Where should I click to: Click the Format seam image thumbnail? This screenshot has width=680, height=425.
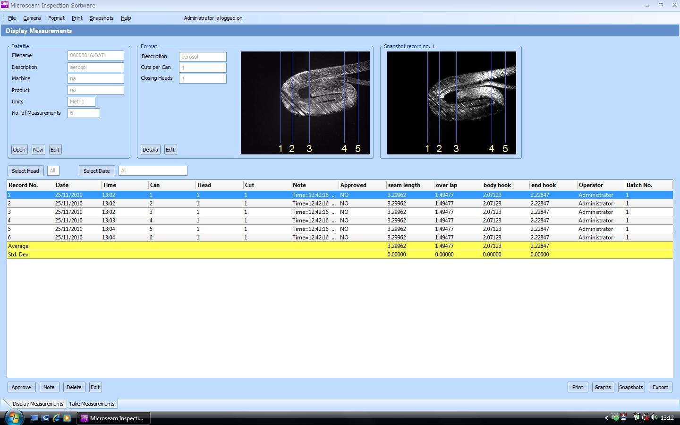tap(305, 103)
